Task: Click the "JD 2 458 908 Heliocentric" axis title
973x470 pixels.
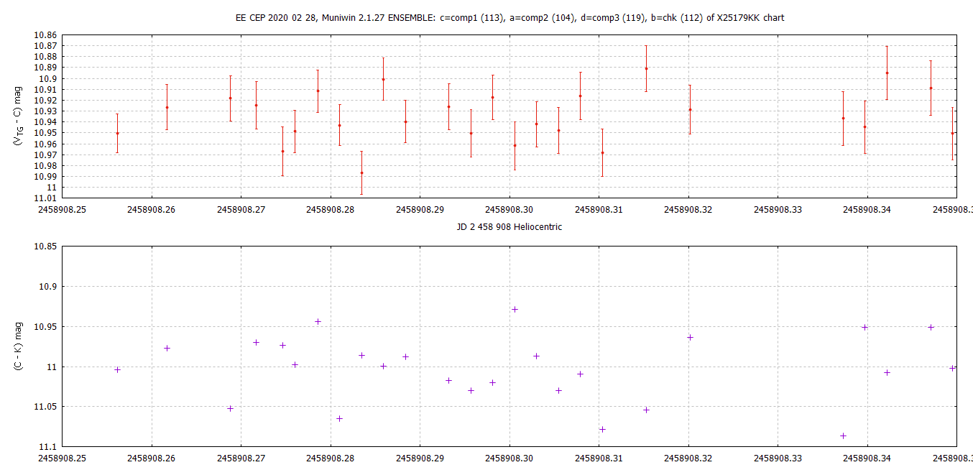Action: tap(509, 226)
